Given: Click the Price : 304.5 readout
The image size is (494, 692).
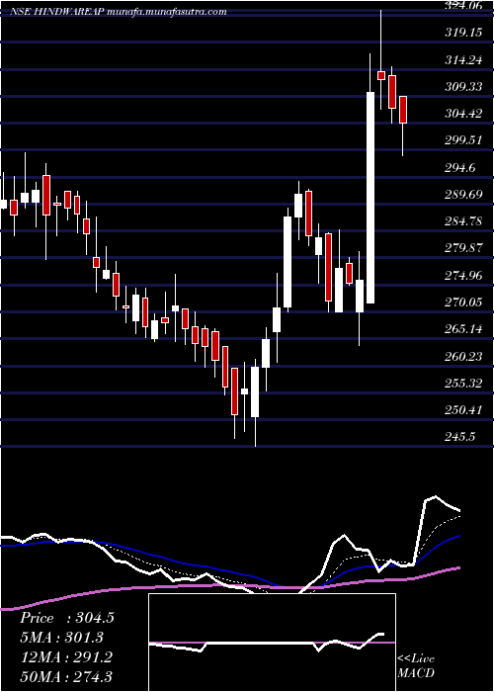Looking at the screenshot, I should coord(67,618).
